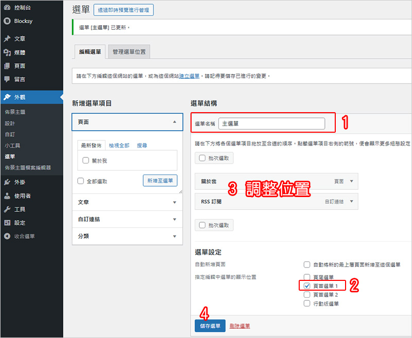412x338 pixels.
Task: Select the 檢視全部 tab
Action: 119,146
